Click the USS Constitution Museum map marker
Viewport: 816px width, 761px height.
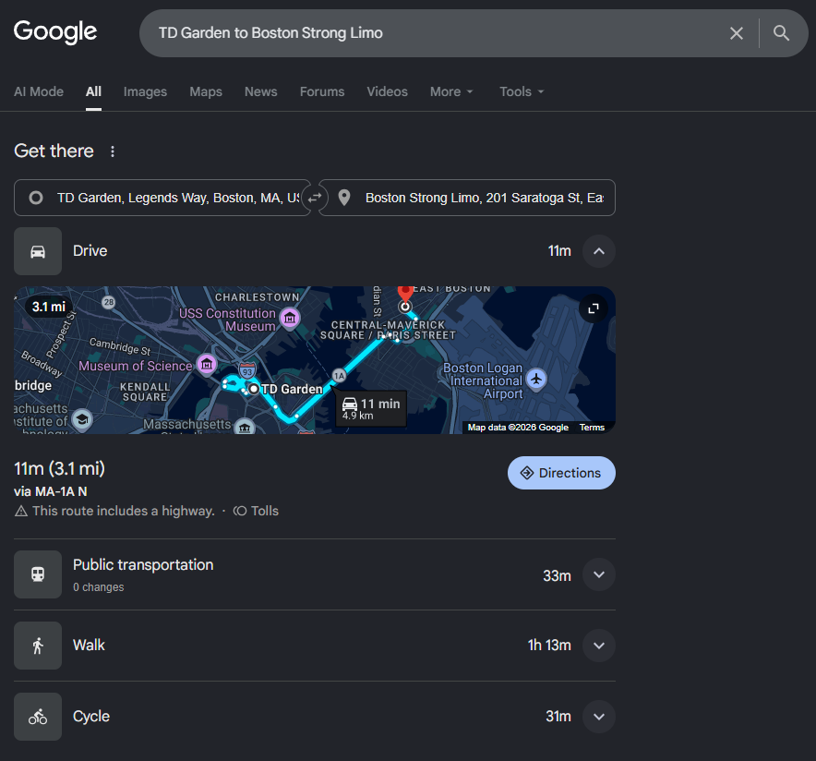tap(290, 318)
